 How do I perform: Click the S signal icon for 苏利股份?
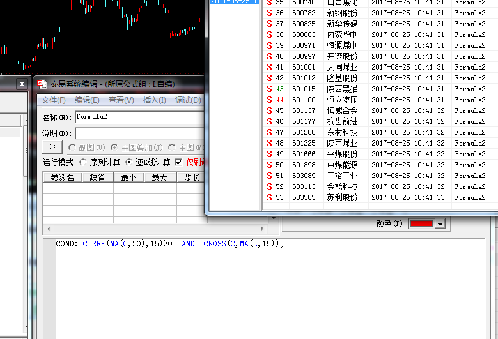[x=269, y=197]
